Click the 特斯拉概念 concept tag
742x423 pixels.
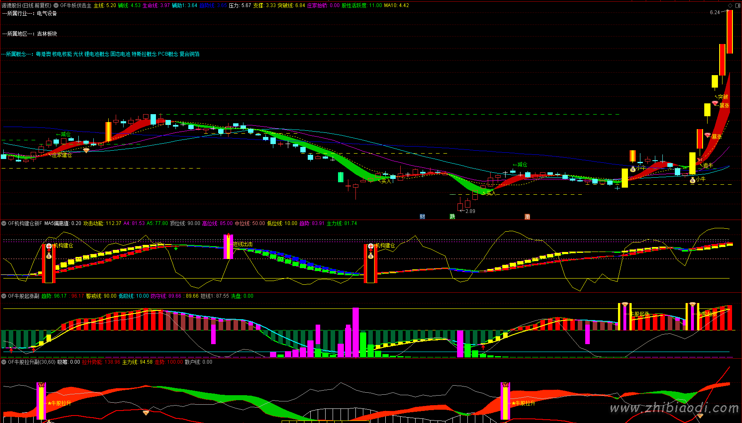144,54
